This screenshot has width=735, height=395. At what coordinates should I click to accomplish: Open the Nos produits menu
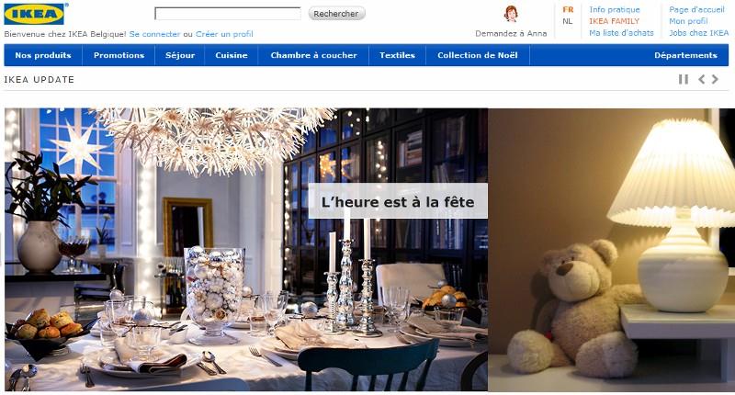(43, 55)
